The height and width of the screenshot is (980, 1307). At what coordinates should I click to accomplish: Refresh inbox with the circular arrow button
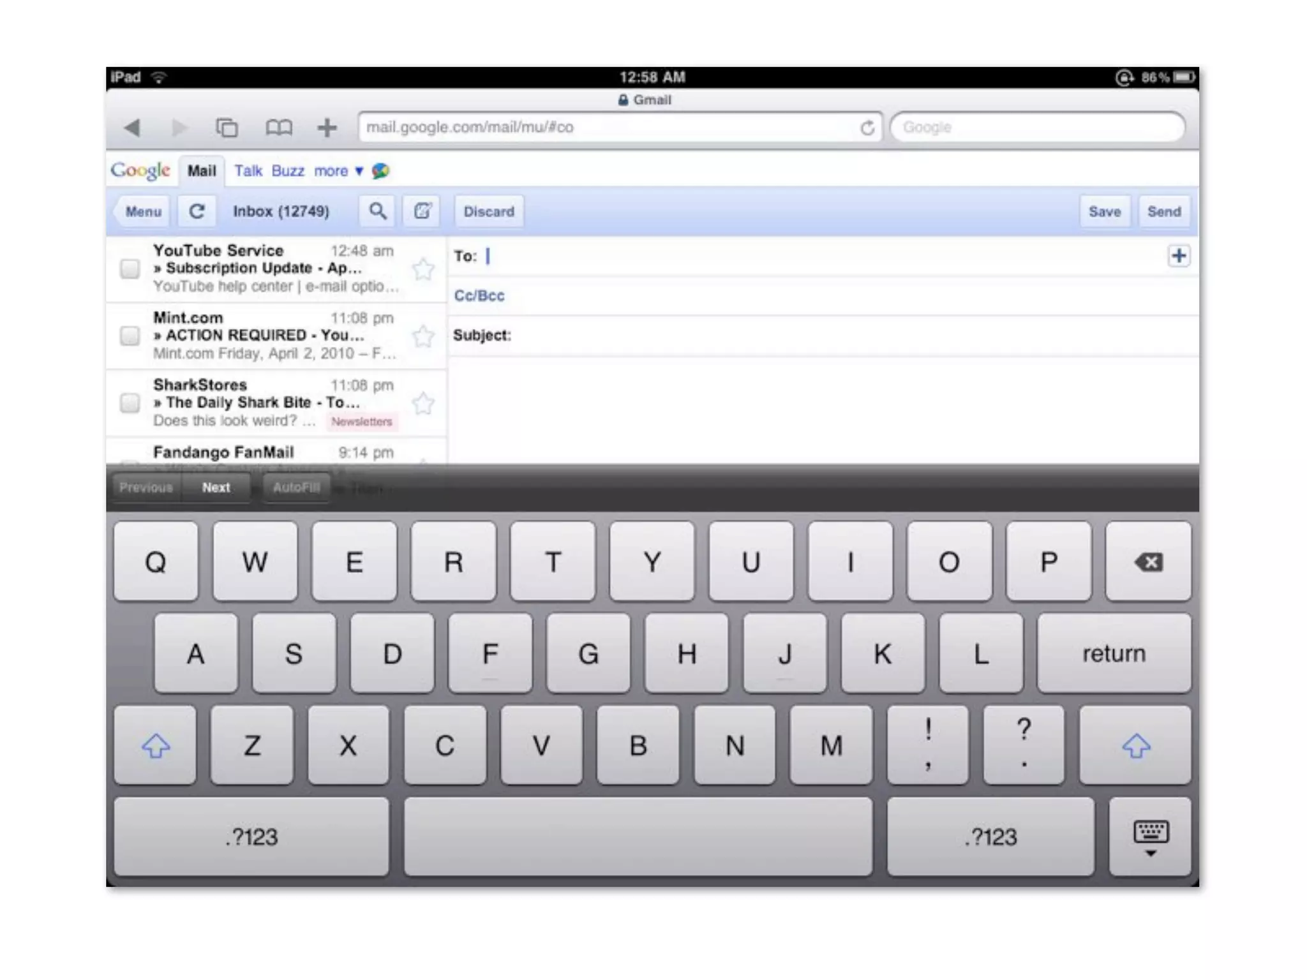(197, 211)
